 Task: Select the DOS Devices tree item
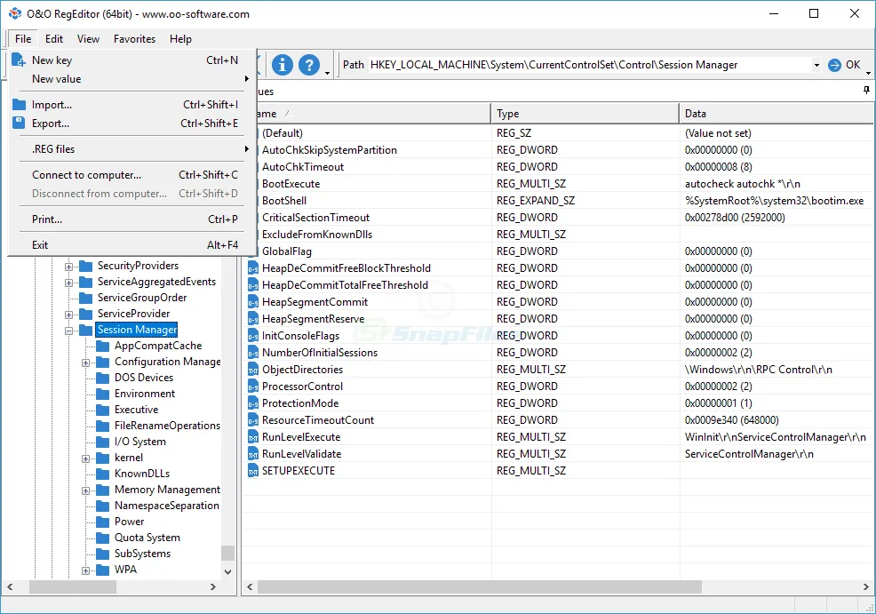[144, 378]
